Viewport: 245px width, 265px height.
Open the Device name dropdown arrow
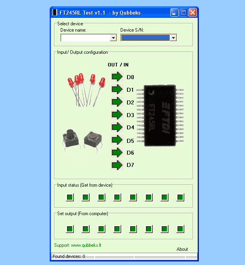click(114, 38)
